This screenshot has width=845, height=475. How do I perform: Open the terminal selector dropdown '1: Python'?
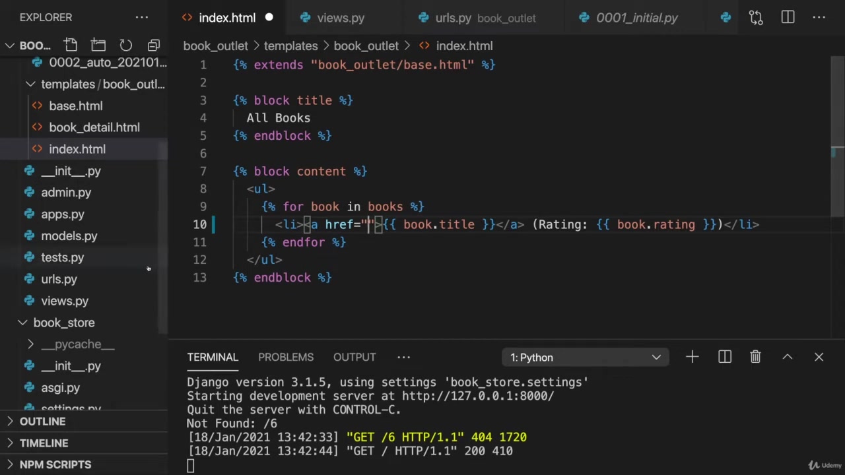click(585, 357)
